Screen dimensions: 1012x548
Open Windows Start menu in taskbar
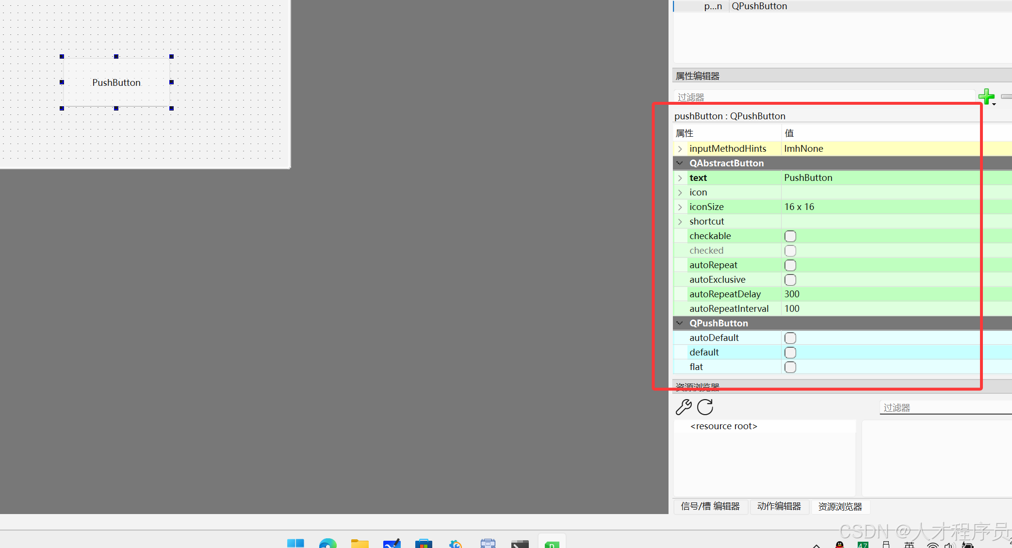[x=295, y=543]
